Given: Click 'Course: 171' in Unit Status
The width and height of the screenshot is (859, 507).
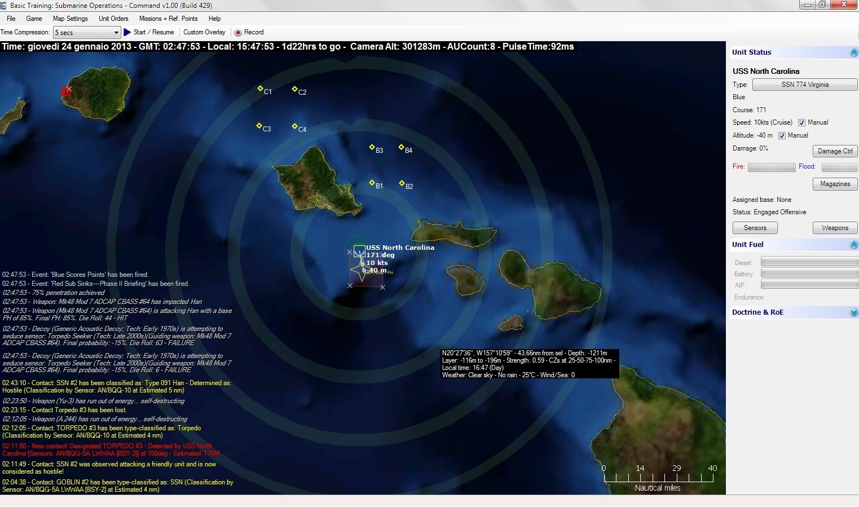Looking at the screenshot, I should coord(750,110).
